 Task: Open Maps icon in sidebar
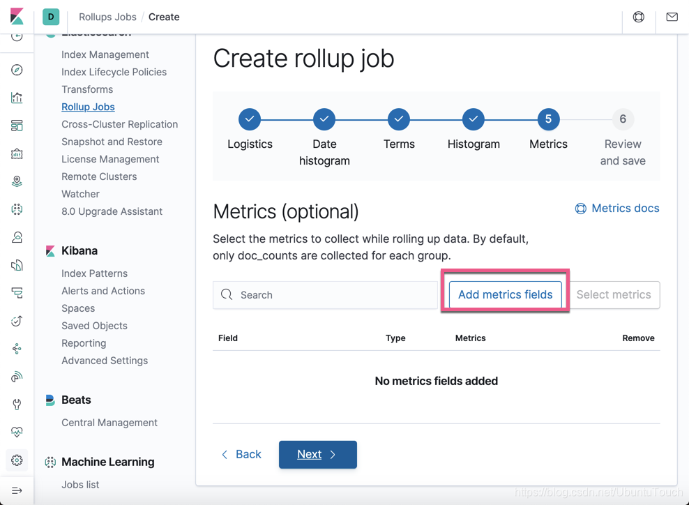click(x=17, y=181)
